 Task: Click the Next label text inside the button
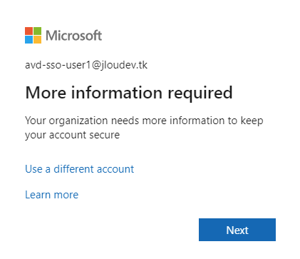click(x=237, y=230)
